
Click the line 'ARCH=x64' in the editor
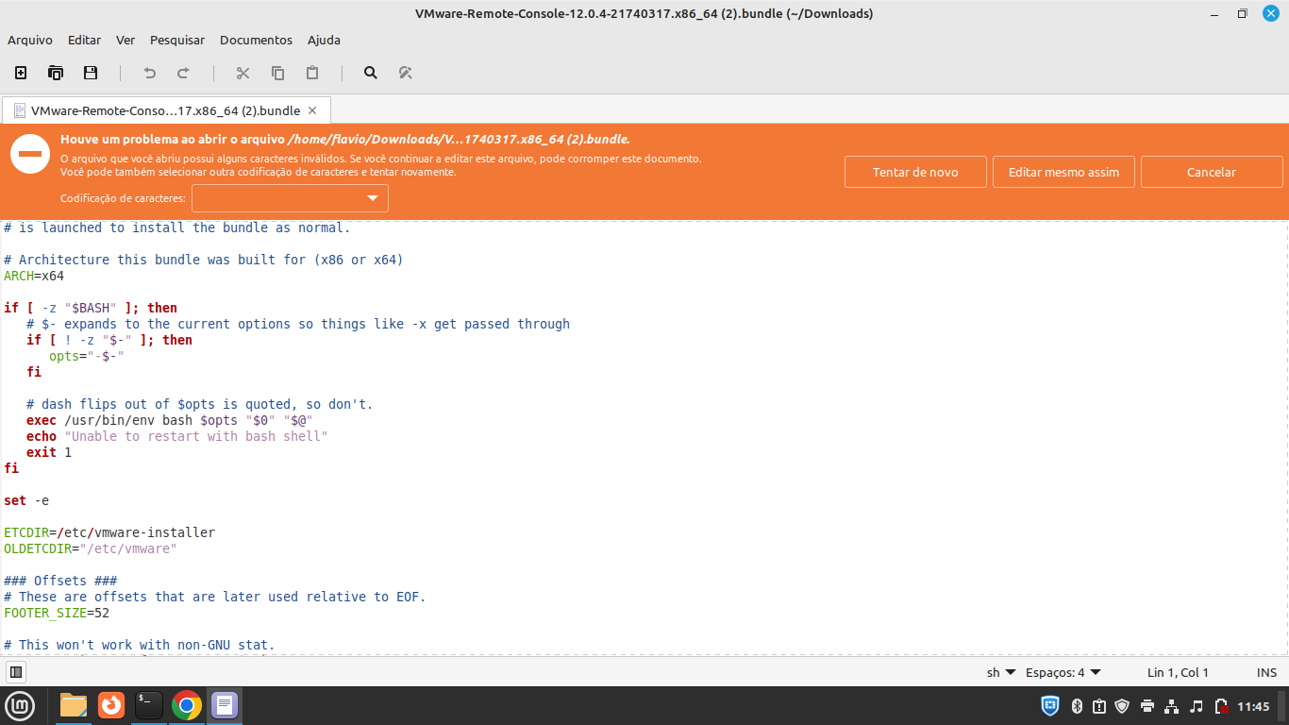click(34, 276)
